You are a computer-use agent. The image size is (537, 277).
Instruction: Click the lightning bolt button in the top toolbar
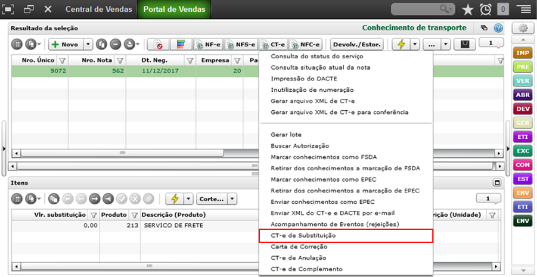[401, 44]
